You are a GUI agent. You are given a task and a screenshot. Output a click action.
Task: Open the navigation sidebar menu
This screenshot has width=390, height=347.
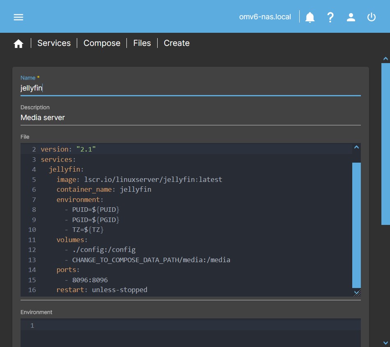[18, 17]
